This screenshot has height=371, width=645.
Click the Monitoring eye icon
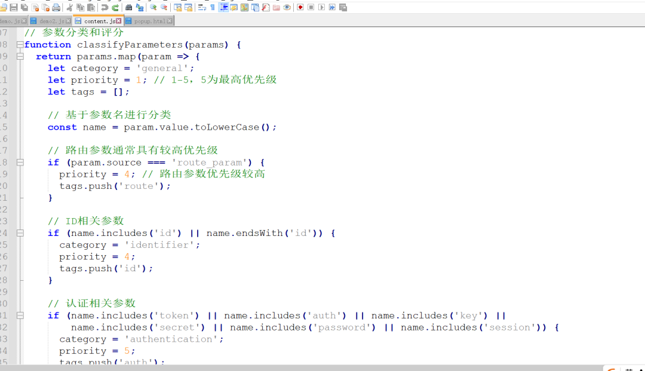coord(287,7)
